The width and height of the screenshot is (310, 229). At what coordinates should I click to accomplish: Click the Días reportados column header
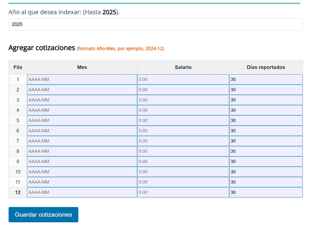coord(266,67)
